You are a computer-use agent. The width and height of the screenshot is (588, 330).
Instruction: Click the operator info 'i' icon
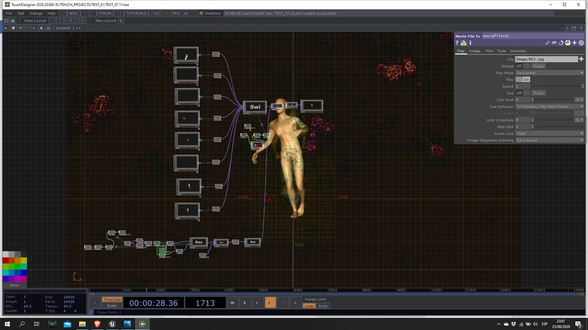click(x=470, y=42)
